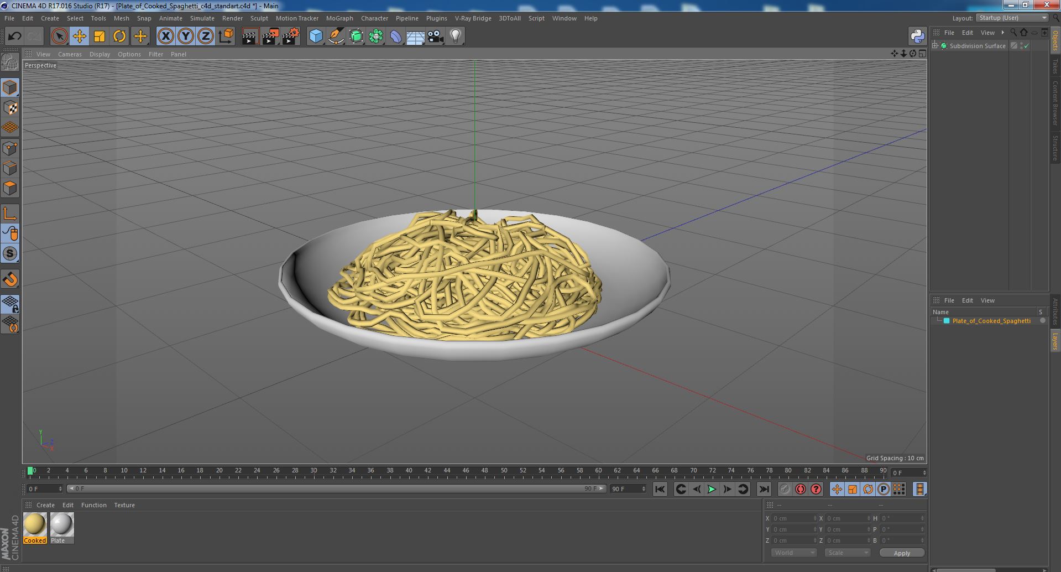The width and height of the screenshot is (1061, 572).
Task: Switch to Edges mode
Action: 10,168
